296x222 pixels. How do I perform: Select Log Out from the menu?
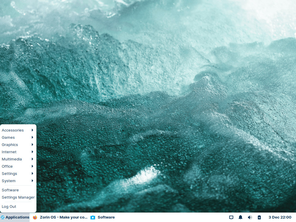pos(9,206)
